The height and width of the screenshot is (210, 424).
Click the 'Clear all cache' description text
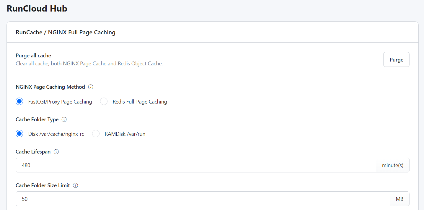[89, 64]
